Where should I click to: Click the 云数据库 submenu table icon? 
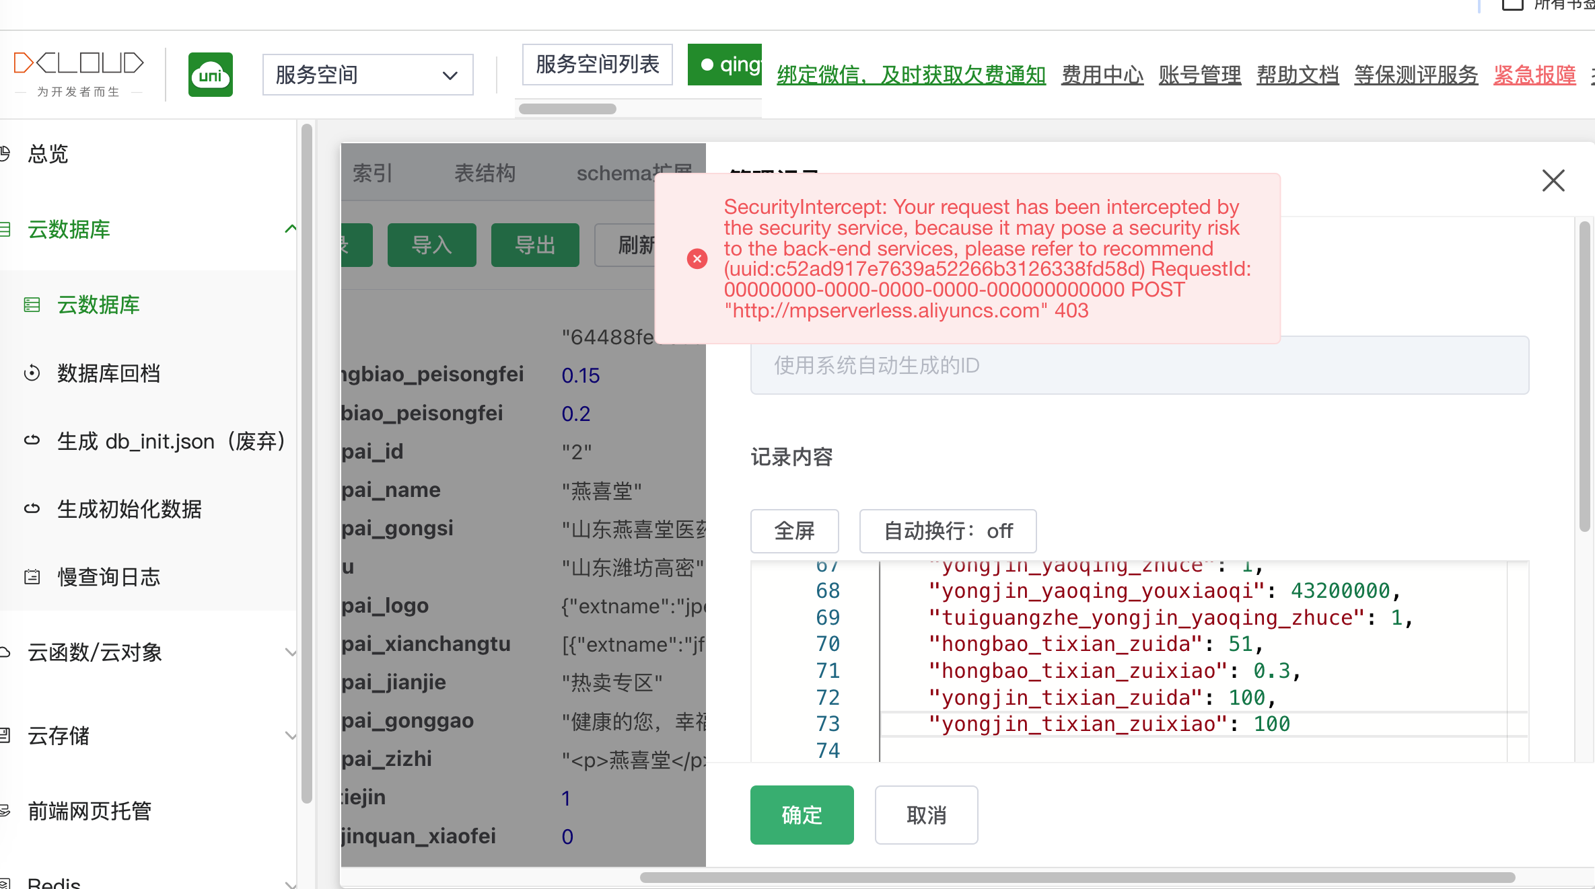point(32,305)
